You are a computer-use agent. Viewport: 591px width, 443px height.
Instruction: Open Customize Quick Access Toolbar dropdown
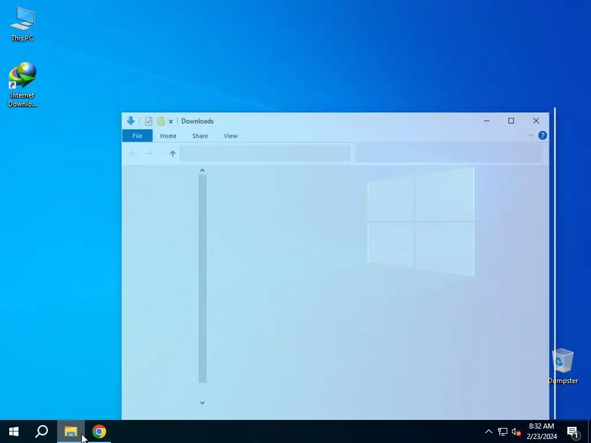click(x=171, y=121)
